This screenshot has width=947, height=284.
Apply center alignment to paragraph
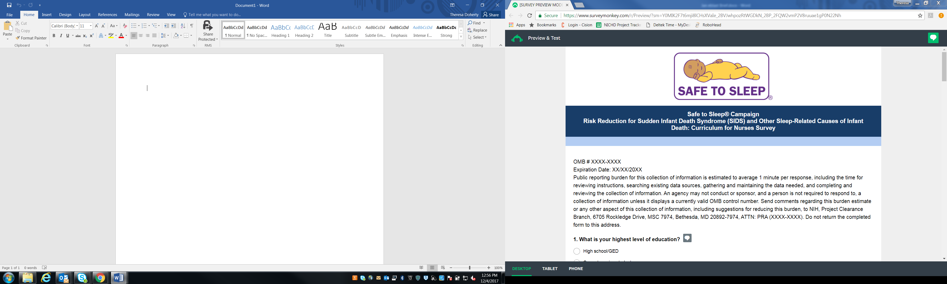[141, 36]
